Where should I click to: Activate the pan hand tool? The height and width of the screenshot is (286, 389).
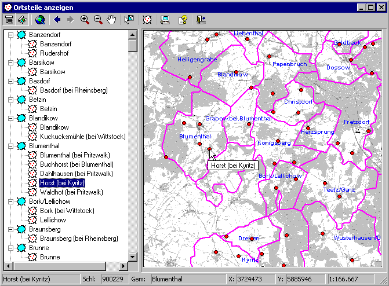tap(111, 20)
